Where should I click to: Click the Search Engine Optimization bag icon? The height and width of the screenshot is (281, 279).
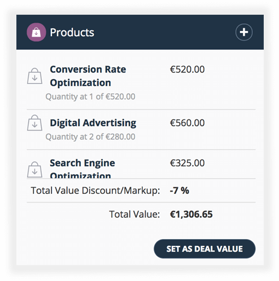34,170
